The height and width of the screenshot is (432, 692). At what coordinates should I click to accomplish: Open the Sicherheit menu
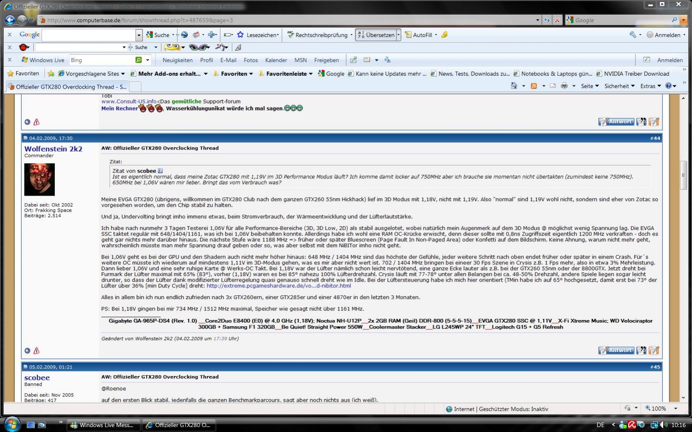(x=619, y=86)
